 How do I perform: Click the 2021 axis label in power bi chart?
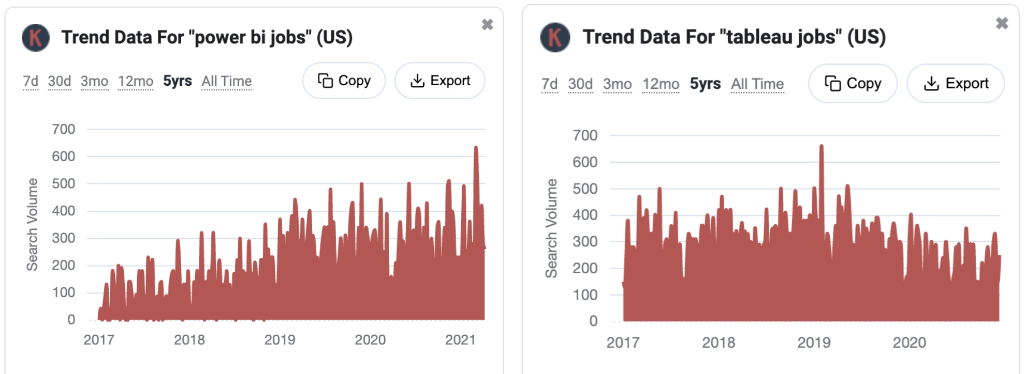coord(460,340)
